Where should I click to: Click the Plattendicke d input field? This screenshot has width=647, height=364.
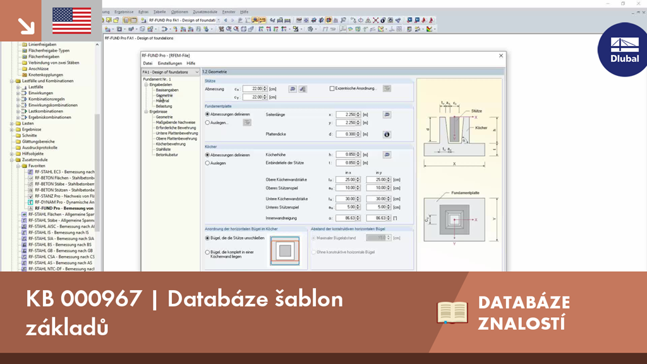click(x=346, y=134)
